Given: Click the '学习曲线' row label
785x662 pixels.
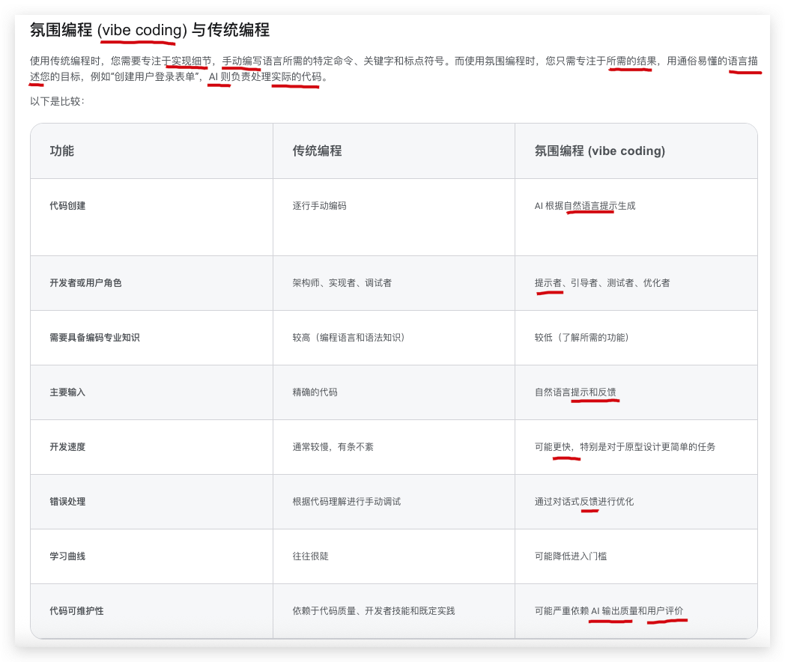Looking at the screenshot, I should coord(67,556).
